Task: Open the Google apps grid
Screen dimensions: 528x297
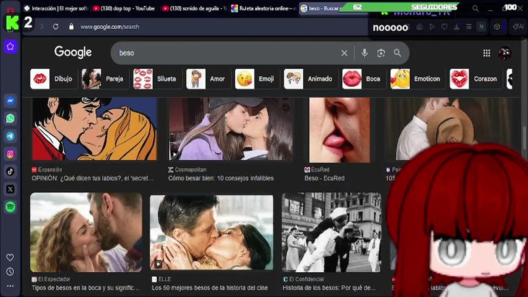Action: tap(487, 53)
